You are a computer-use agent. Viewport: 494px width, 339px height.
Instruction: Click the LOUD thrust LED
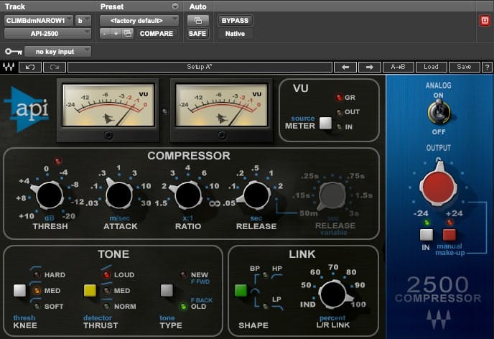point(107,275)
